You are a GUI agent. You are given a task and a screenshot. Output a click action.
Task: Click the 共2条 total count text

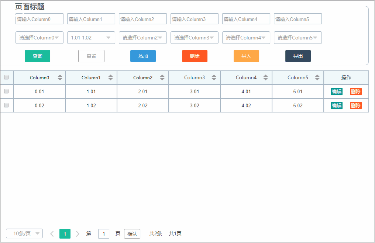pos(156,233)
